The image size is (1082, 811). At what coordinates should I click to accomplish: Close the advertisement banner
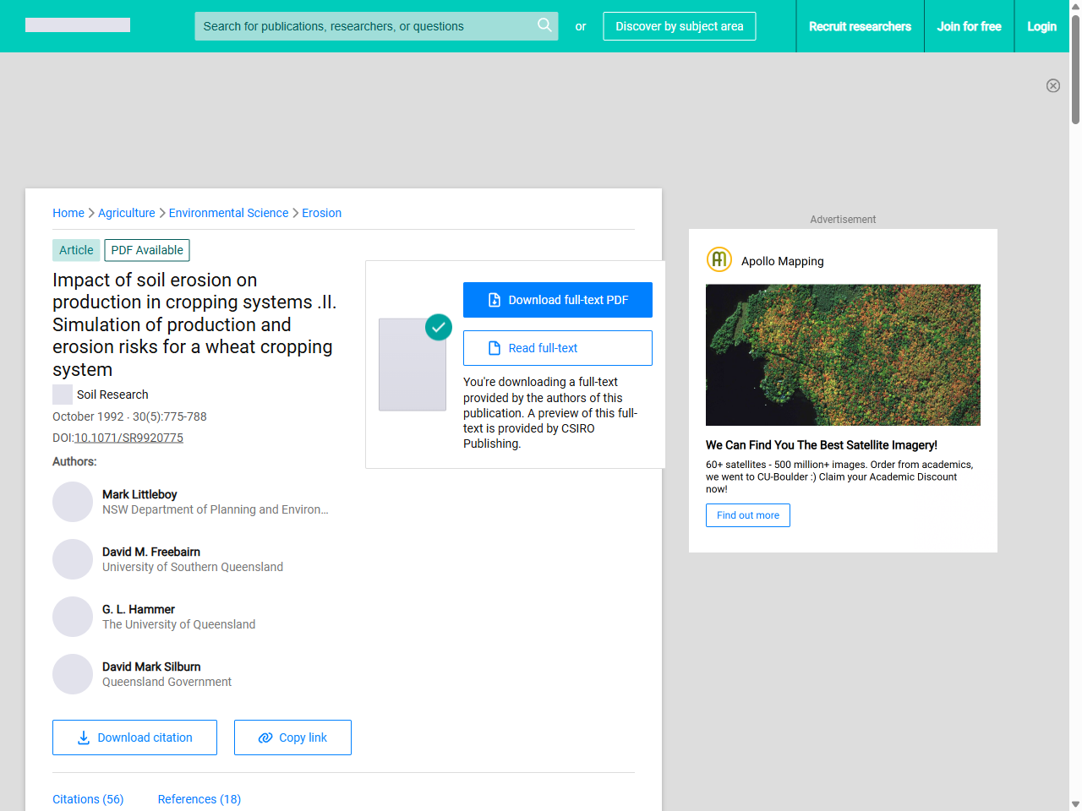click(1052, 85)
